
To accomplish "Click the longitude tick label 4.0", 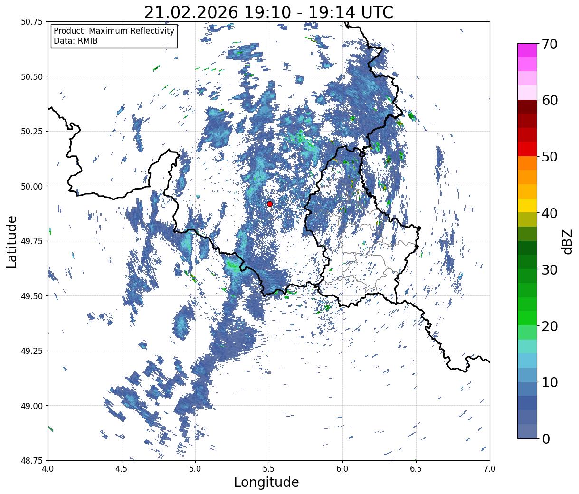I will pyautogui.click(x=48, y=468).
